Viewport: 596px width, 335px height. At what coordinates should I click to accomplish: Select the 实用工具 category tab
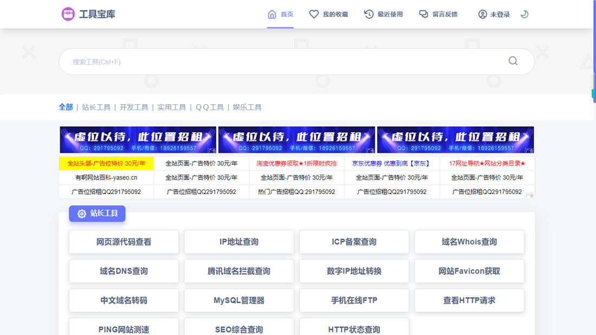(x=171, y=107)
